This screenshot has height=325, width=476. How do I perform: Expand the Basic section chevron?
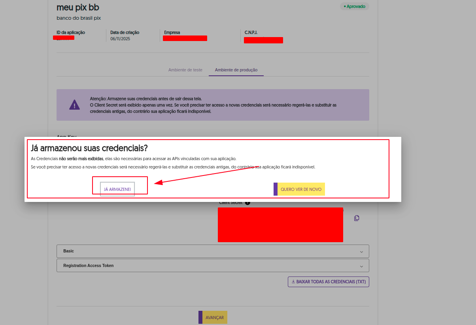[361, 252]
